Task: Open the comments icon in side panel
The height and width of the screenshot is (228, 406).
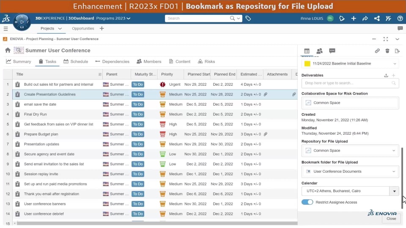Action: click(332, 51)
